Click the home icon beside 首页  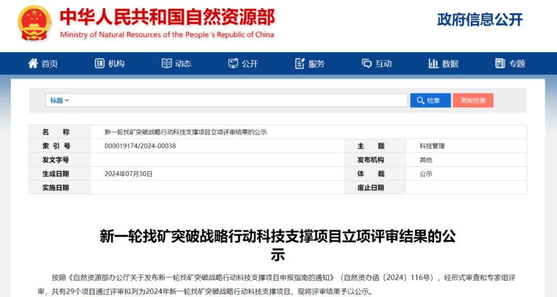click(33, 63)
